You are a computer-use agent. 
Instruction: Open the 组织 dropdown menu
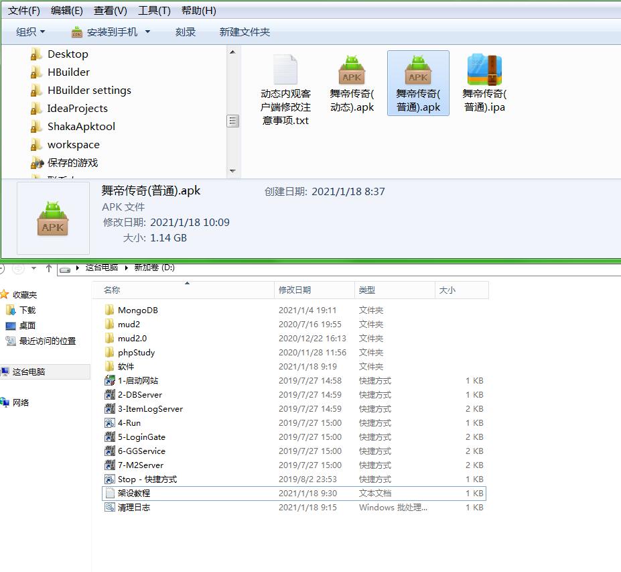pos(30,32)
